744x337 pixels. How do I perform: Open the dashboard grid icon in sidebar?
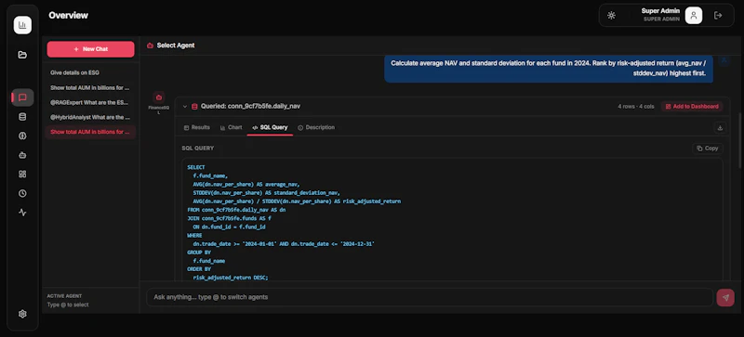click(x=22, y=174)
